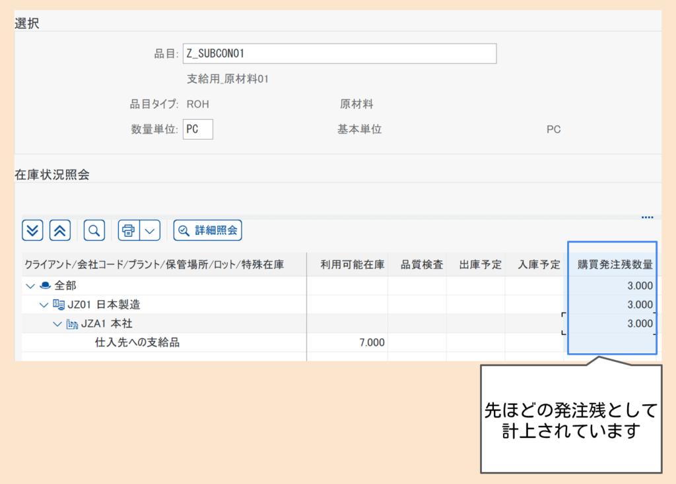Collapse the JZ01 日本製造 node
The width and height of the screenshot is (676, 484).
(x=44, y=305)
